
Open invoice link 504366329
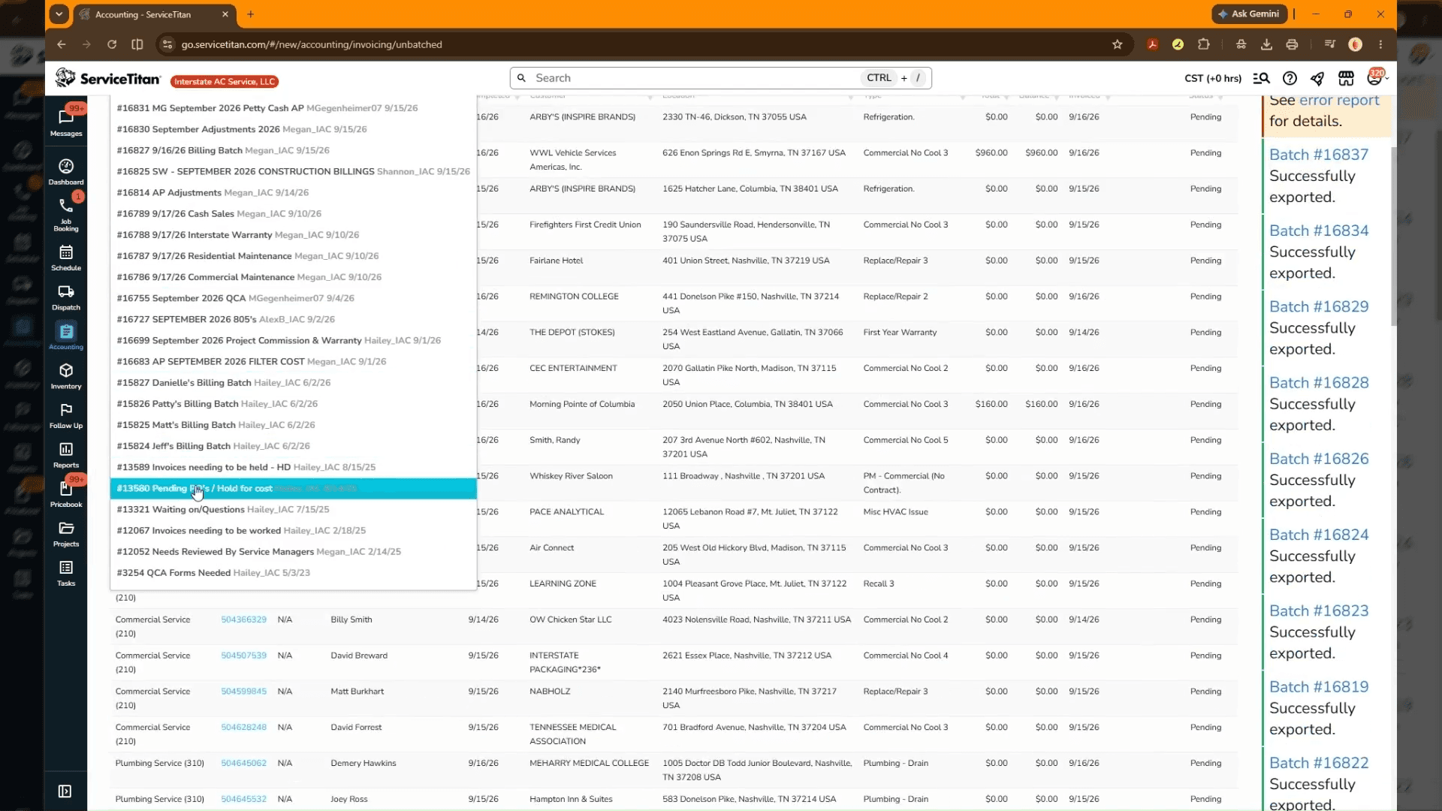pos(243,620)
